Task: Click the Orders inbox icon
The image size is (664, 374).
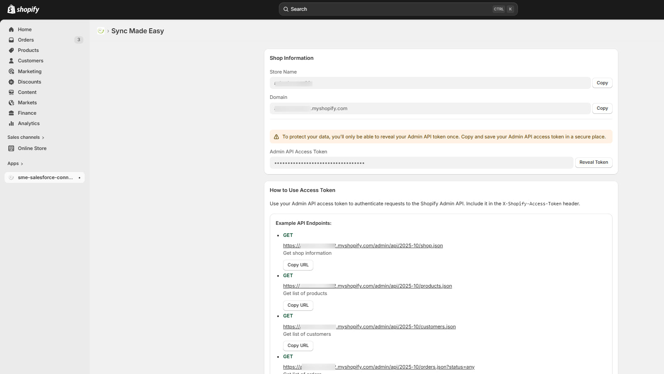Action: (x=11, y=40)
